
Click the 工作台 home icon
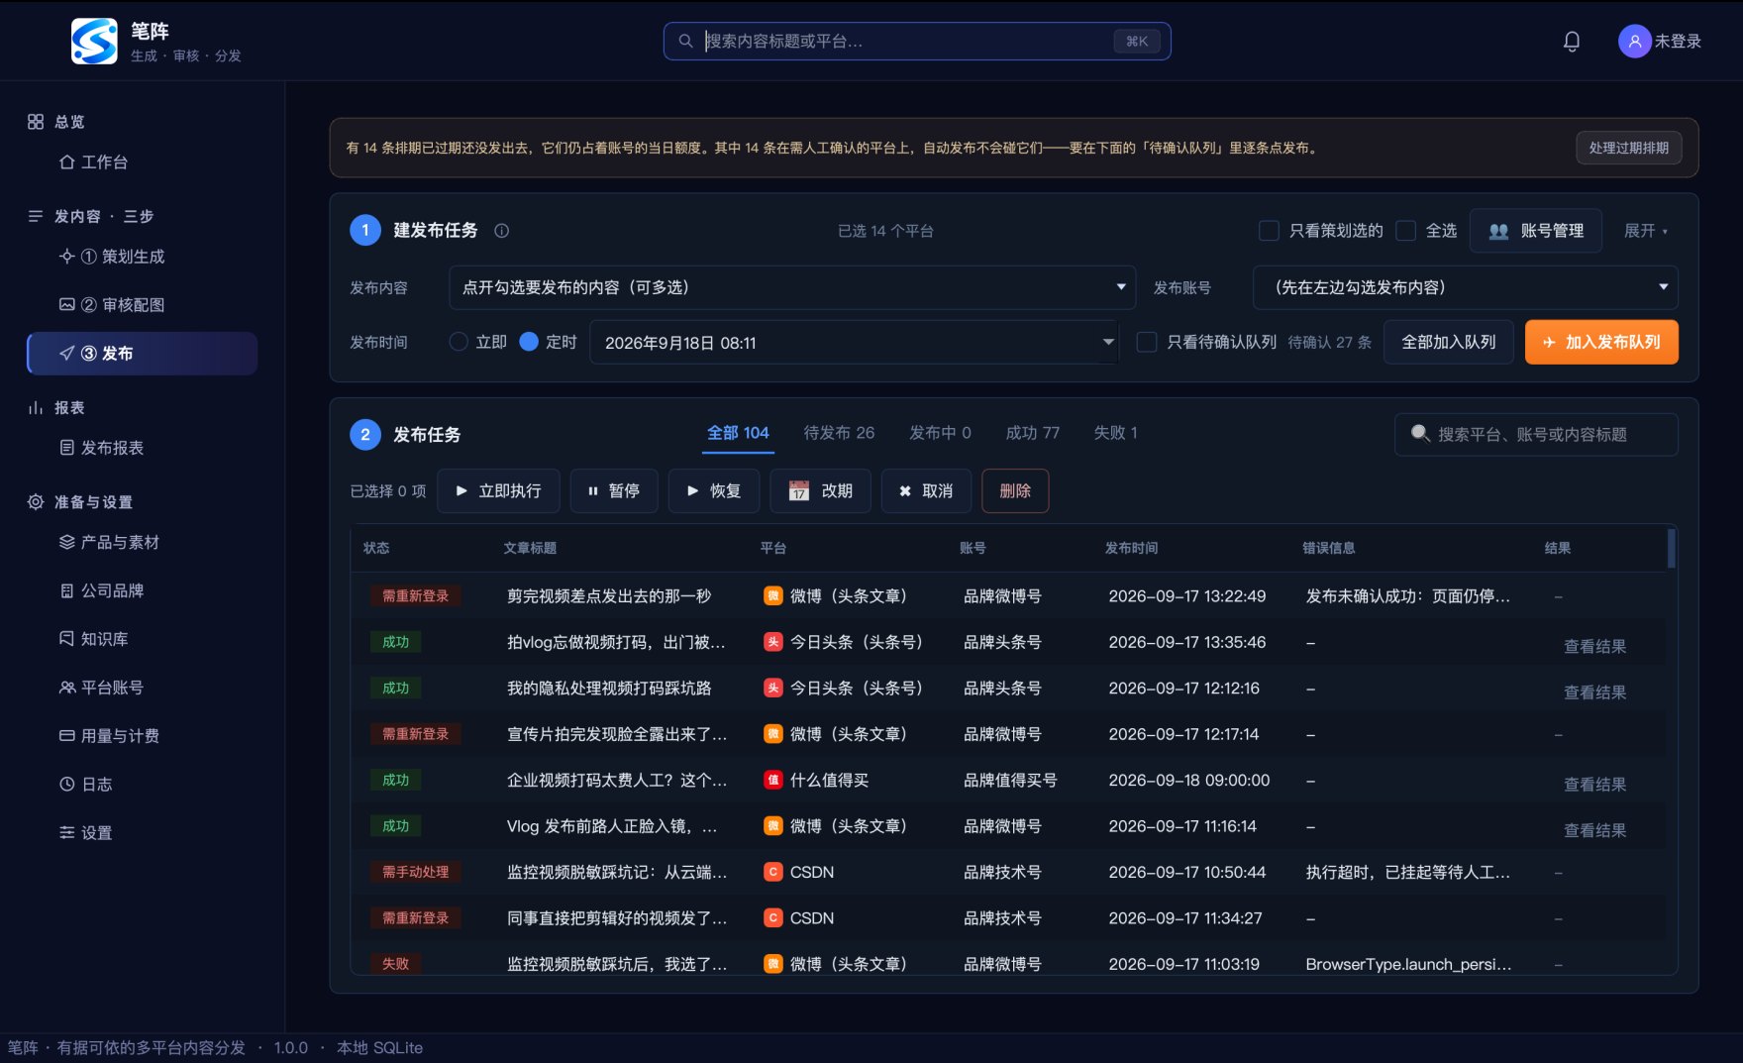[x=66, y=161]
